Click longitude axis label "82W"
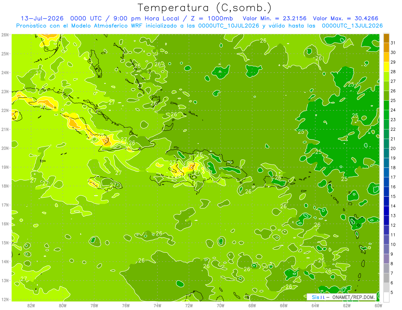The width and height of the screenshot is (402, 310). coord(31,305)
